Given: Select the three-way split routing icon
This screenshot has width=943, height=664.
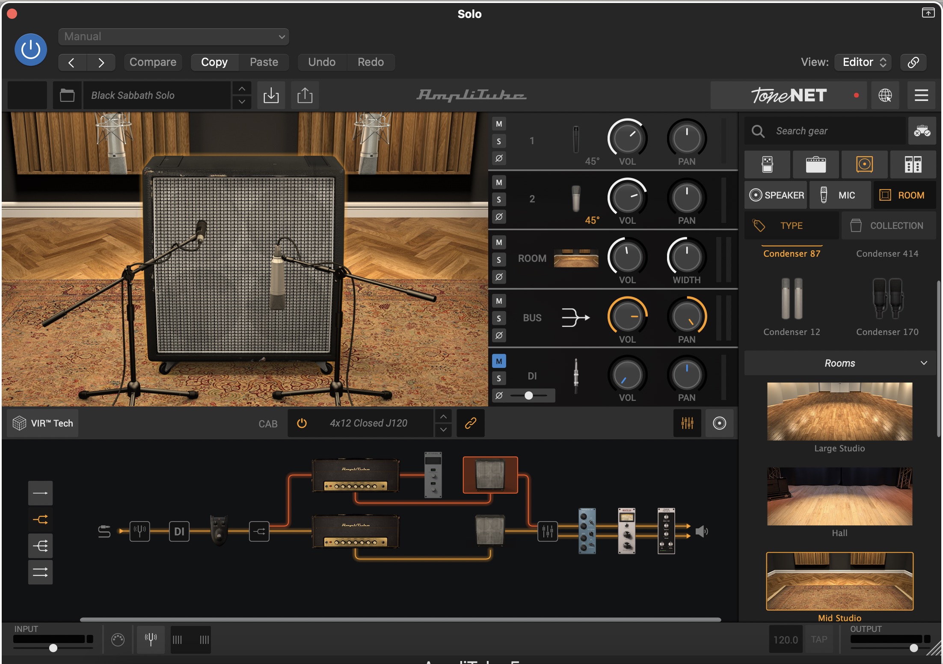Looking at the screenshot, I should [41, 546].
